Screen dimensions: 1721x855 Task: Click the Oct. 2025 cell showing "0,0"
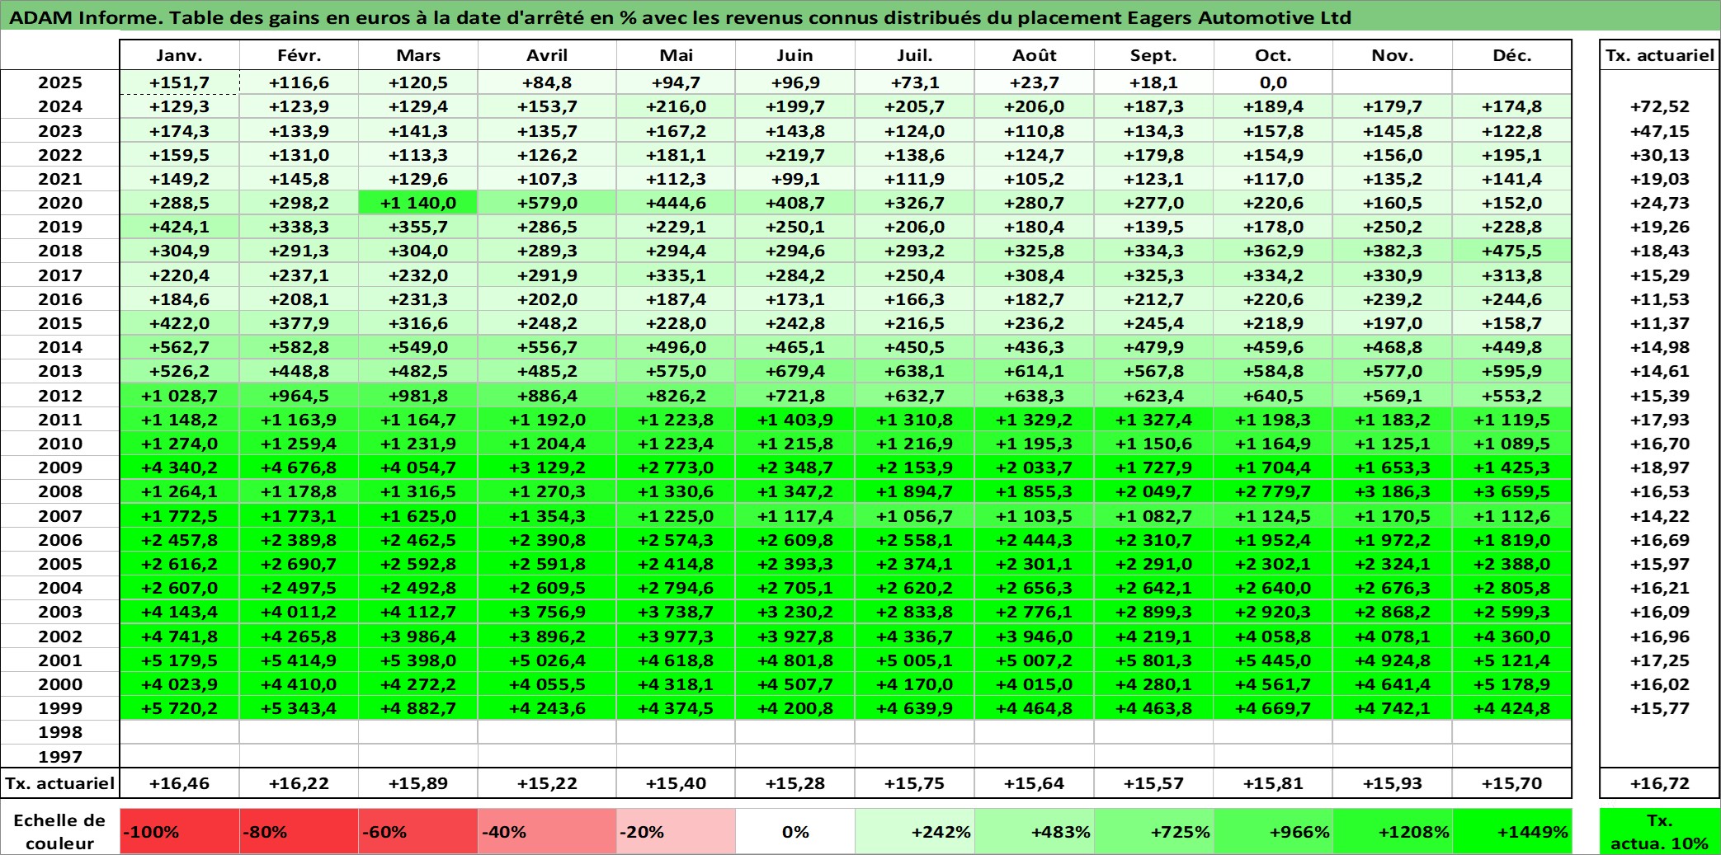coord(1273,82)
